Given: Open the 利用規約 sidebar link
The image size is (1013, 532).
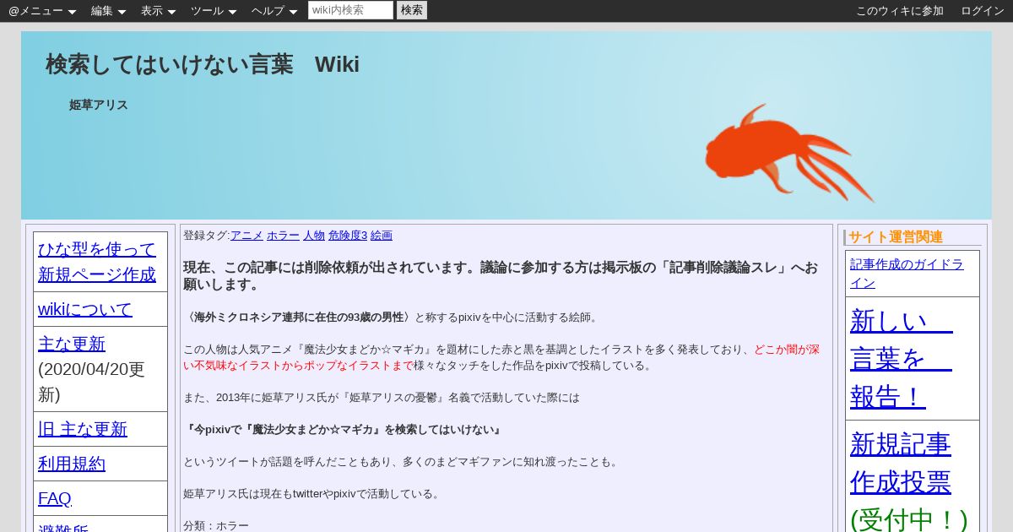Looking at the screenshot, I should coord(72,464).
